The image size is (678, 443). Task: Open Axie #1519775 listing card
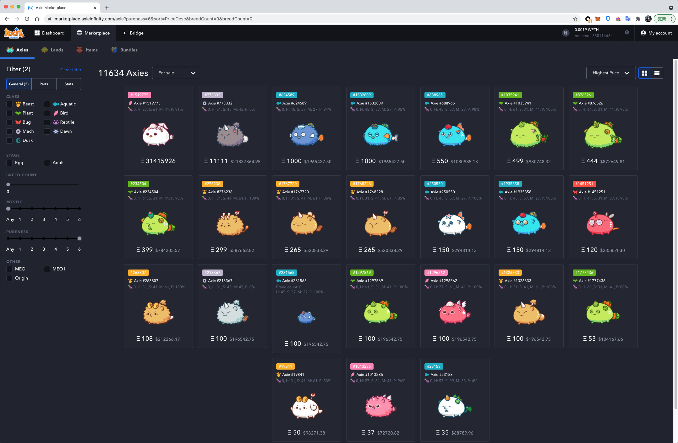158,129
